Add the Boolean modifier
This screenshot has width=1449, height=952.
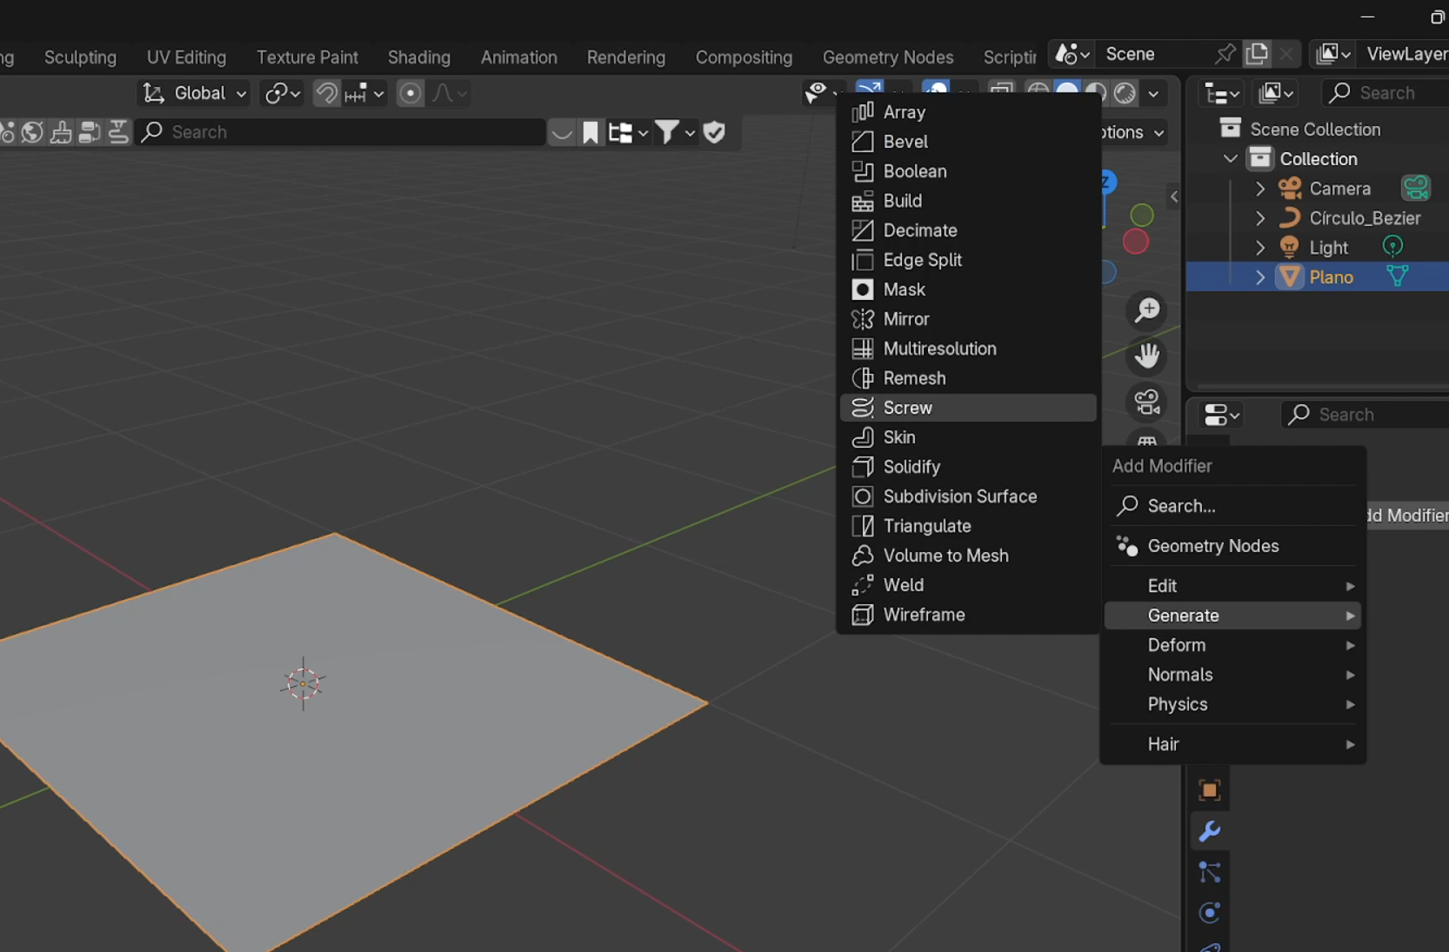click(968, 171)
